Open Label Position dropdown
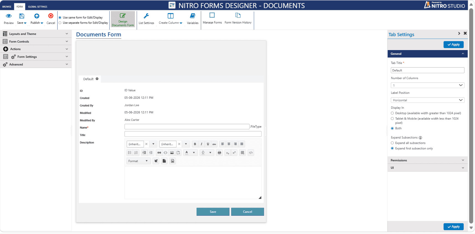Image resolution: width=475 pixels, height=234 pixels. click(427, 100)
